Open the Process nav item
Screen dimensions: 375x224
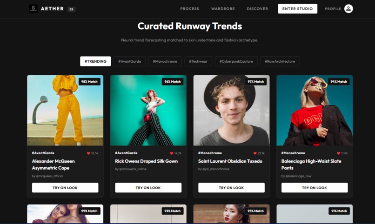[x=189, y=9]
